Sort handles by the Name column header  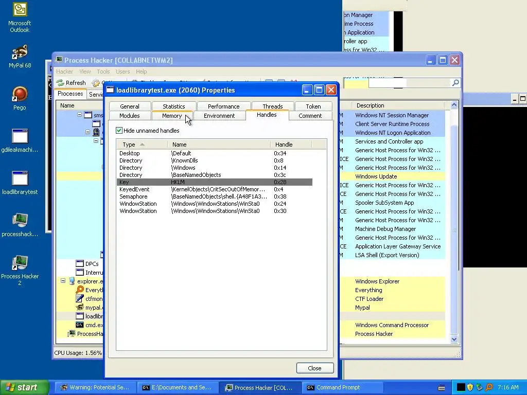[219, 145]
